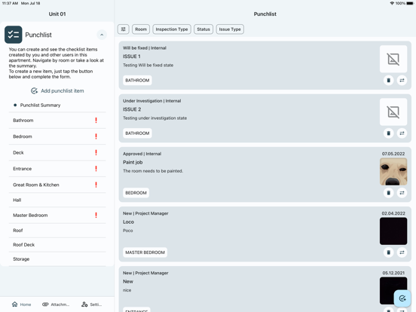Open the Master Bedroom row
Screen dimensions: 416x312
coord(57,216)
